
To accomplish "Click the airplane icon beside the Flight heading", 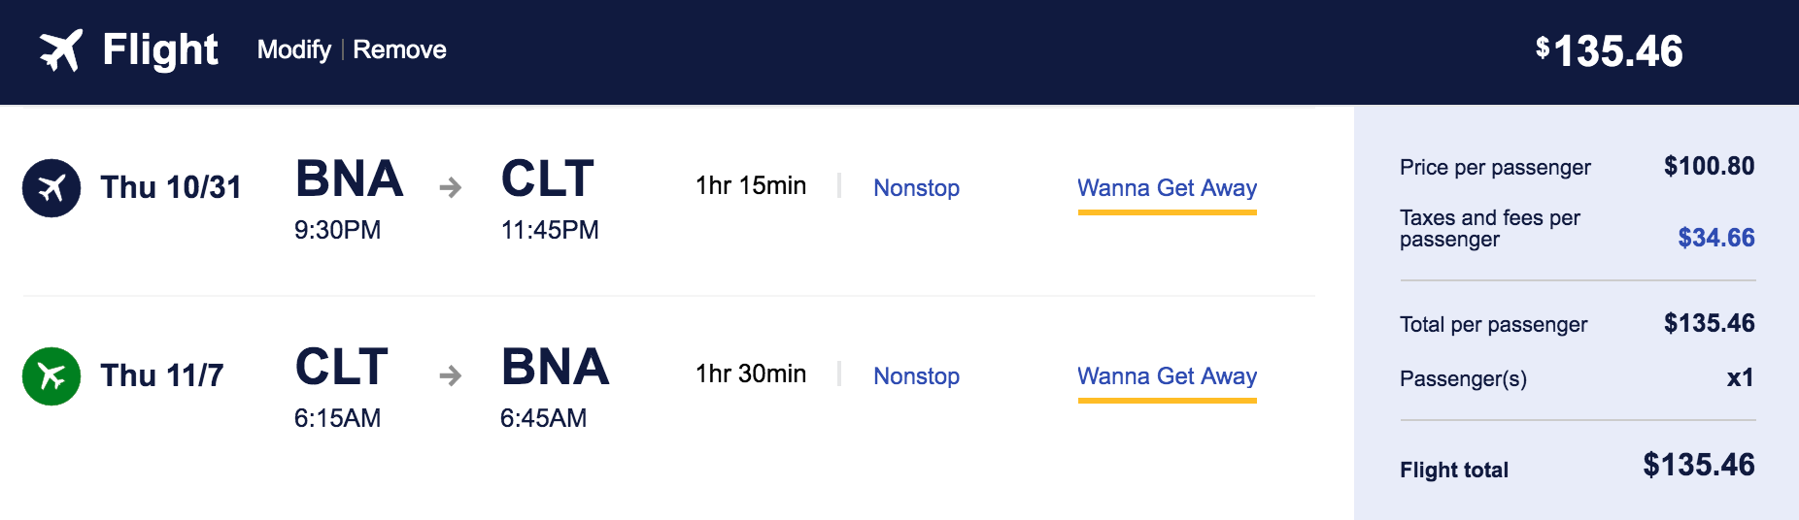I will tap(60, 50).
